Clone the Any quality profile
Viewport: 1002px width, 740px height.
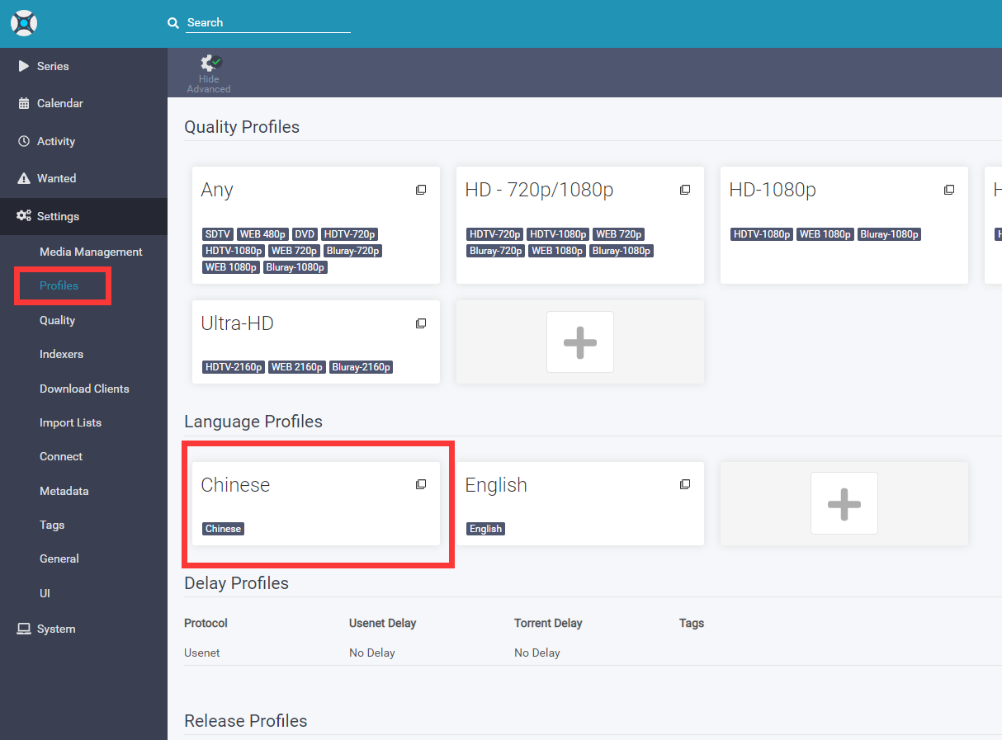[x=421, y=191]
